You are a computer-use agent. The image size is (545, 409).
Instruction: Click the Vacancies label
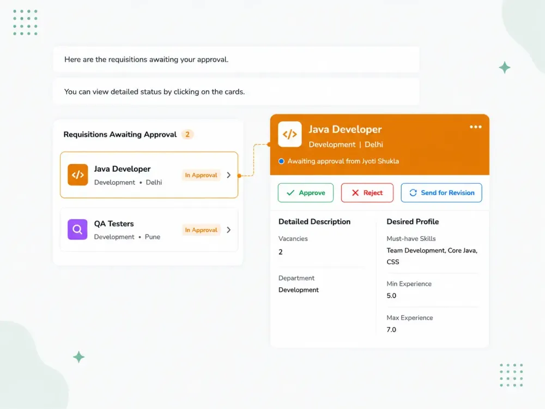point(293,239)
